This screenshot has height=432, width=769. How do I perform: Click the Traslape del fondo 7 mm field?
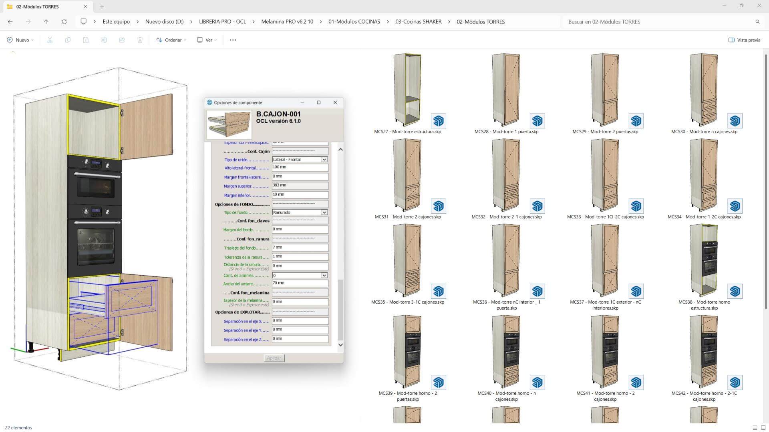(x=300, y=248)
